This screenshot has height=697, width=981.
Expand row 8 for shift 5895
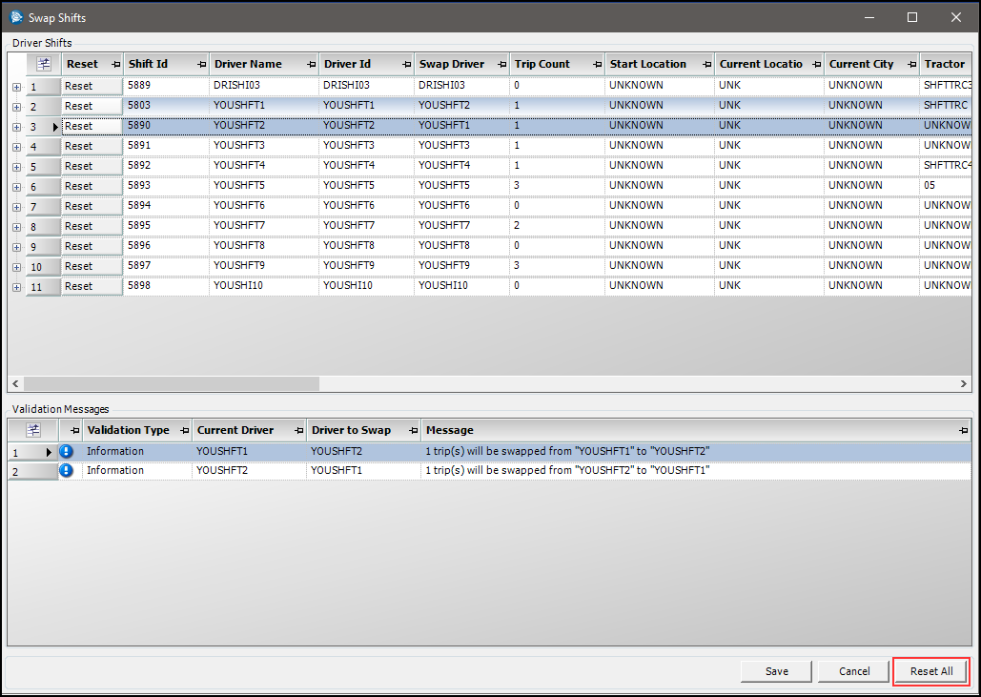pos(17,227)
